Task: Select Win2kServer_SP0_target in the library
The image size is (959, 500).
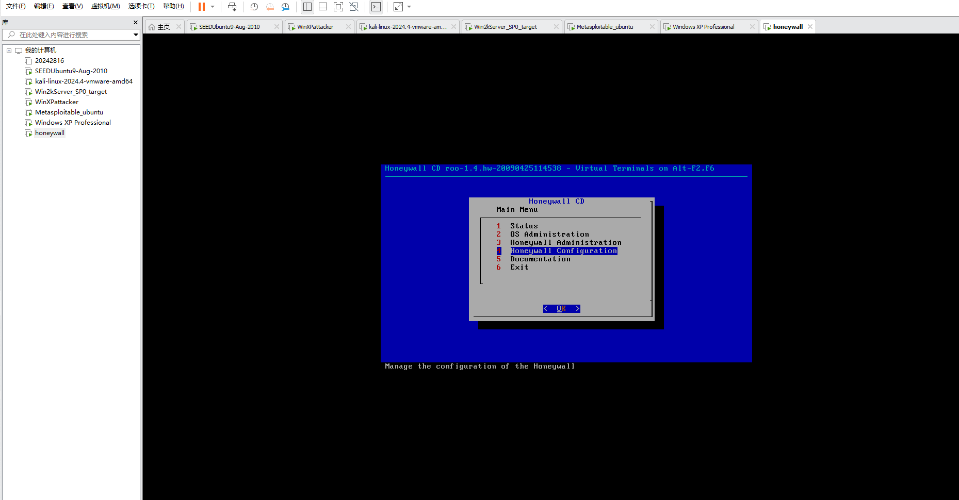Action: pyautogui.click(x=71, y=92)
